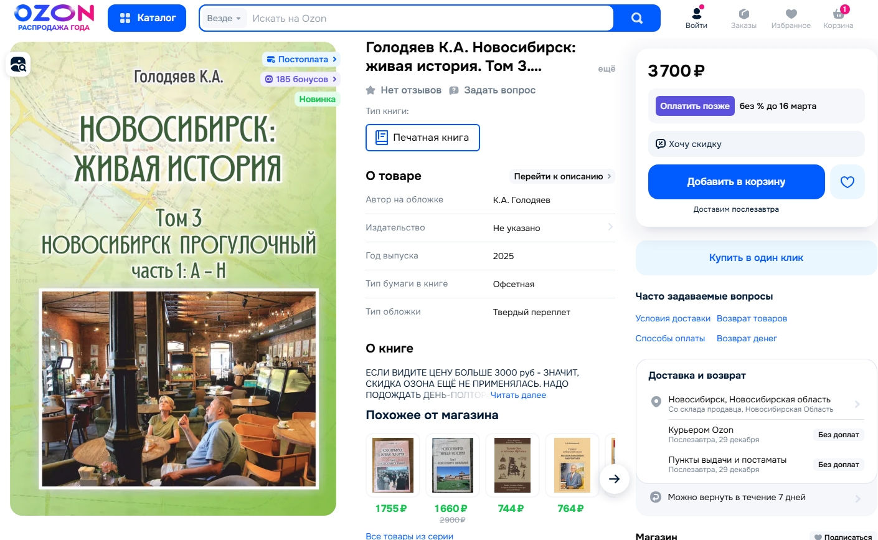Click the Ozon logo
Viewport: 878px width, 540px height.
click(x=54, y=17)
